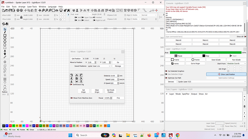The width and height of the screenshot is (248, 139).
Task: Click the home icon in jog controls
Action: coord(77,78)
